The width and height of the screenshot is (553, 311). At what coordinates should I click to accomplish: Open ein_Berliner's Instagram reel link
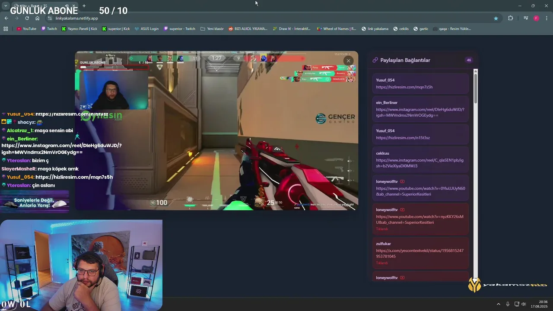click(x=420, y=112)
